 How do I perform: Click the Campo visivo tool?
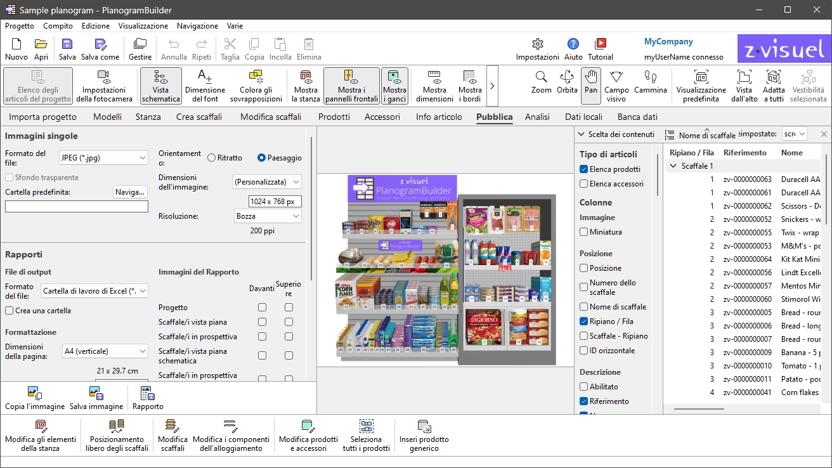(x=616, y=86)
